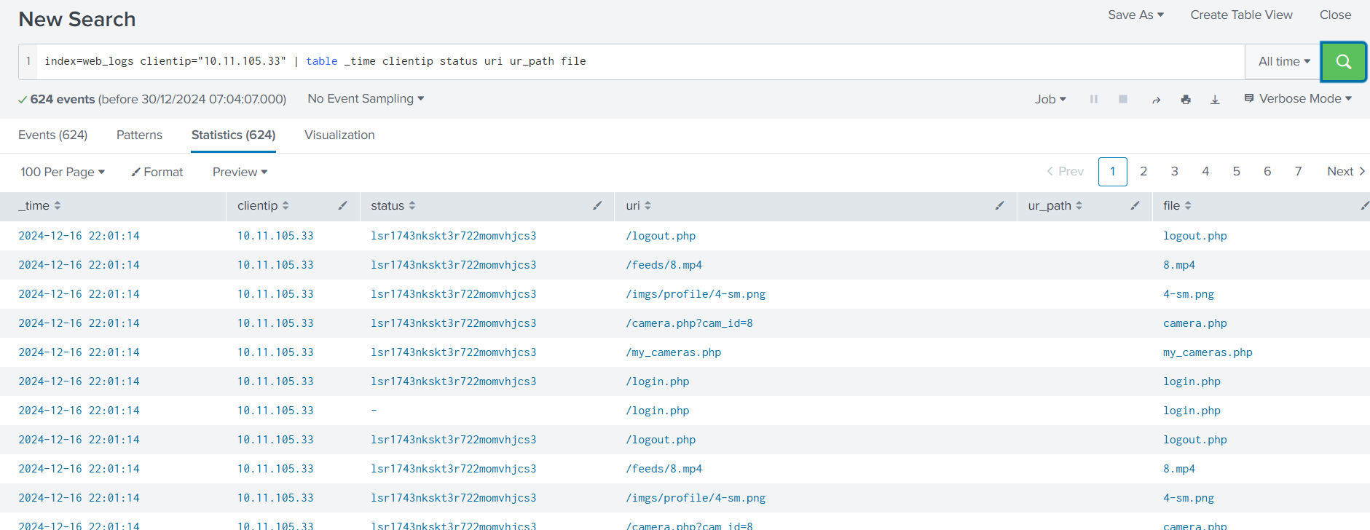
Task: Jump to results page 4
Action: pyautogui.click(x=1205, y=172)
